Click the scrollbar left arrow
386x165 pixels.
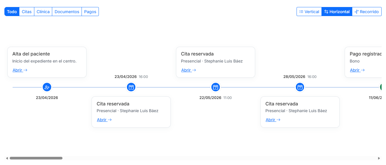point(7,158)
